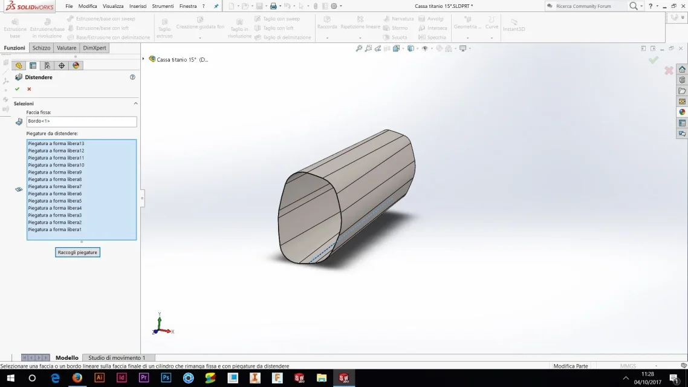688x387 pixels.
Task: Cancel Distendere with the red X icon
Action: point(29,89)
